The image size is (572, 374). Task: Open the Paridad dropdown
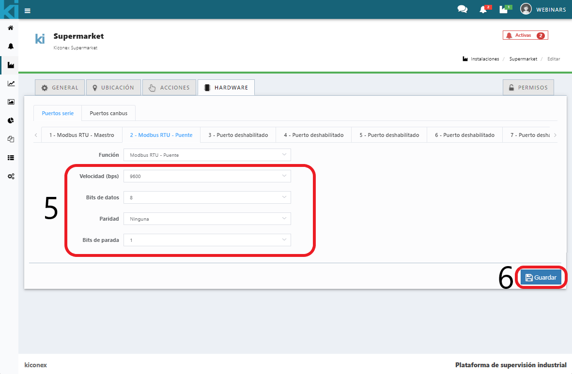[x=207, y=219]
